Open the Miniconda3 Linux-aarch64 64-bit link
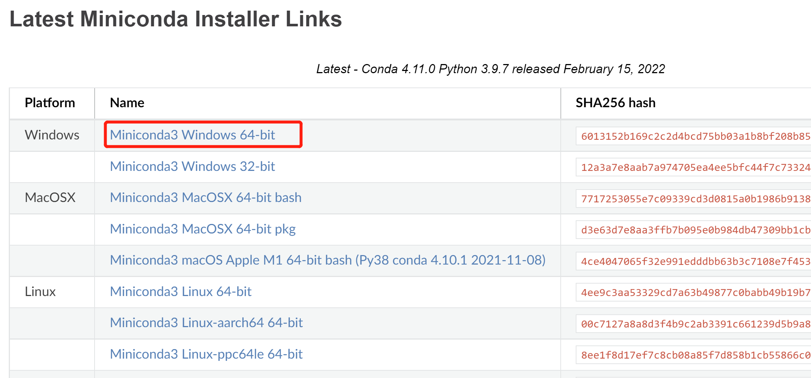The height and width of the screenshot is (378, 811). (206, 322)
